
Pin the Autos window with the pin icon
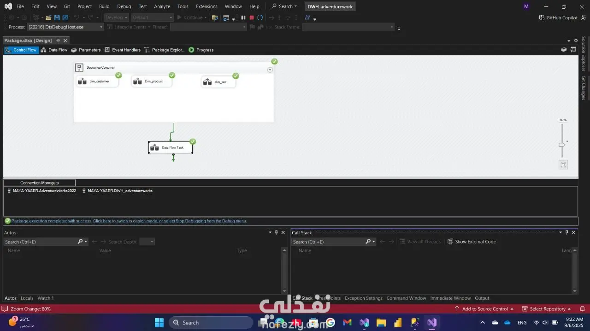[x=277, y=232]
